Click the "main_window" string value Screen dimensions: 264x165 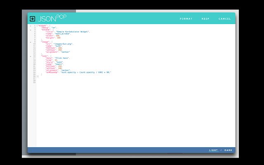[62, 34]
